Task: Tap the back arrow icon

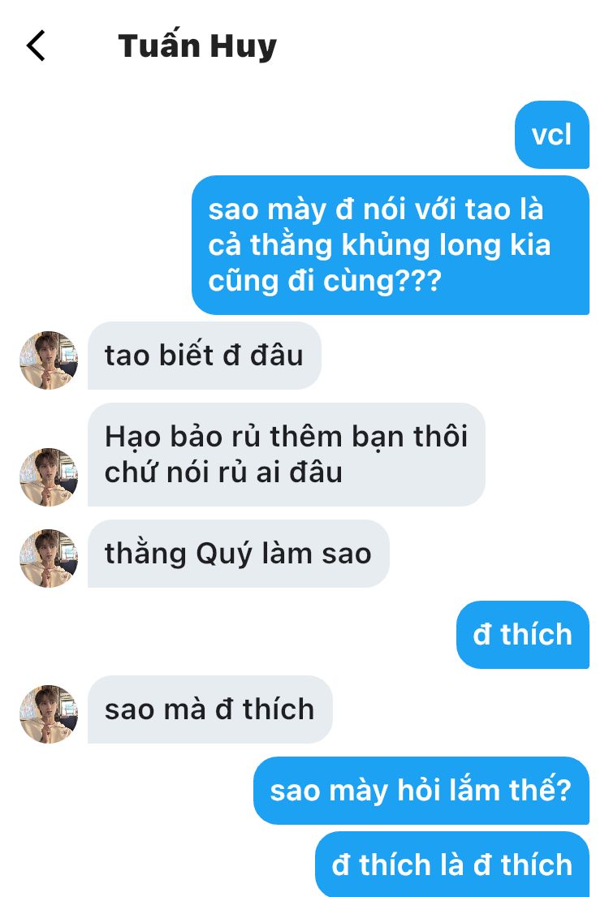Action: 36,45
